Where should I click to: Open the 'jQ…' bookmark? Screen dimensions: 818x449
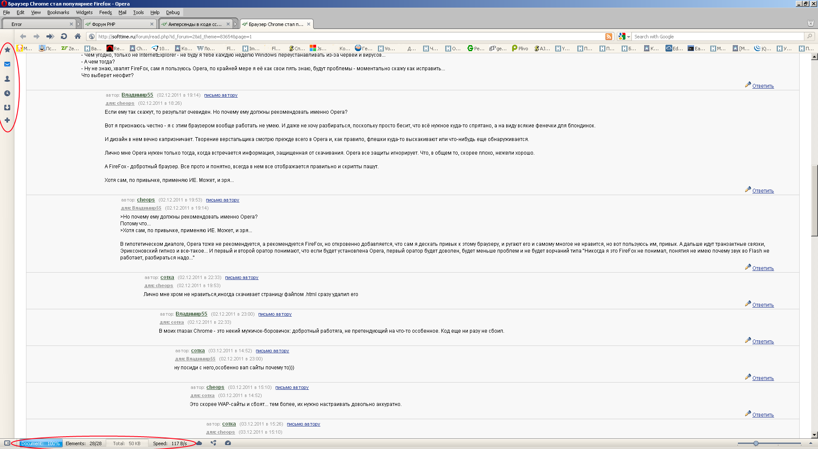point(763,49)
